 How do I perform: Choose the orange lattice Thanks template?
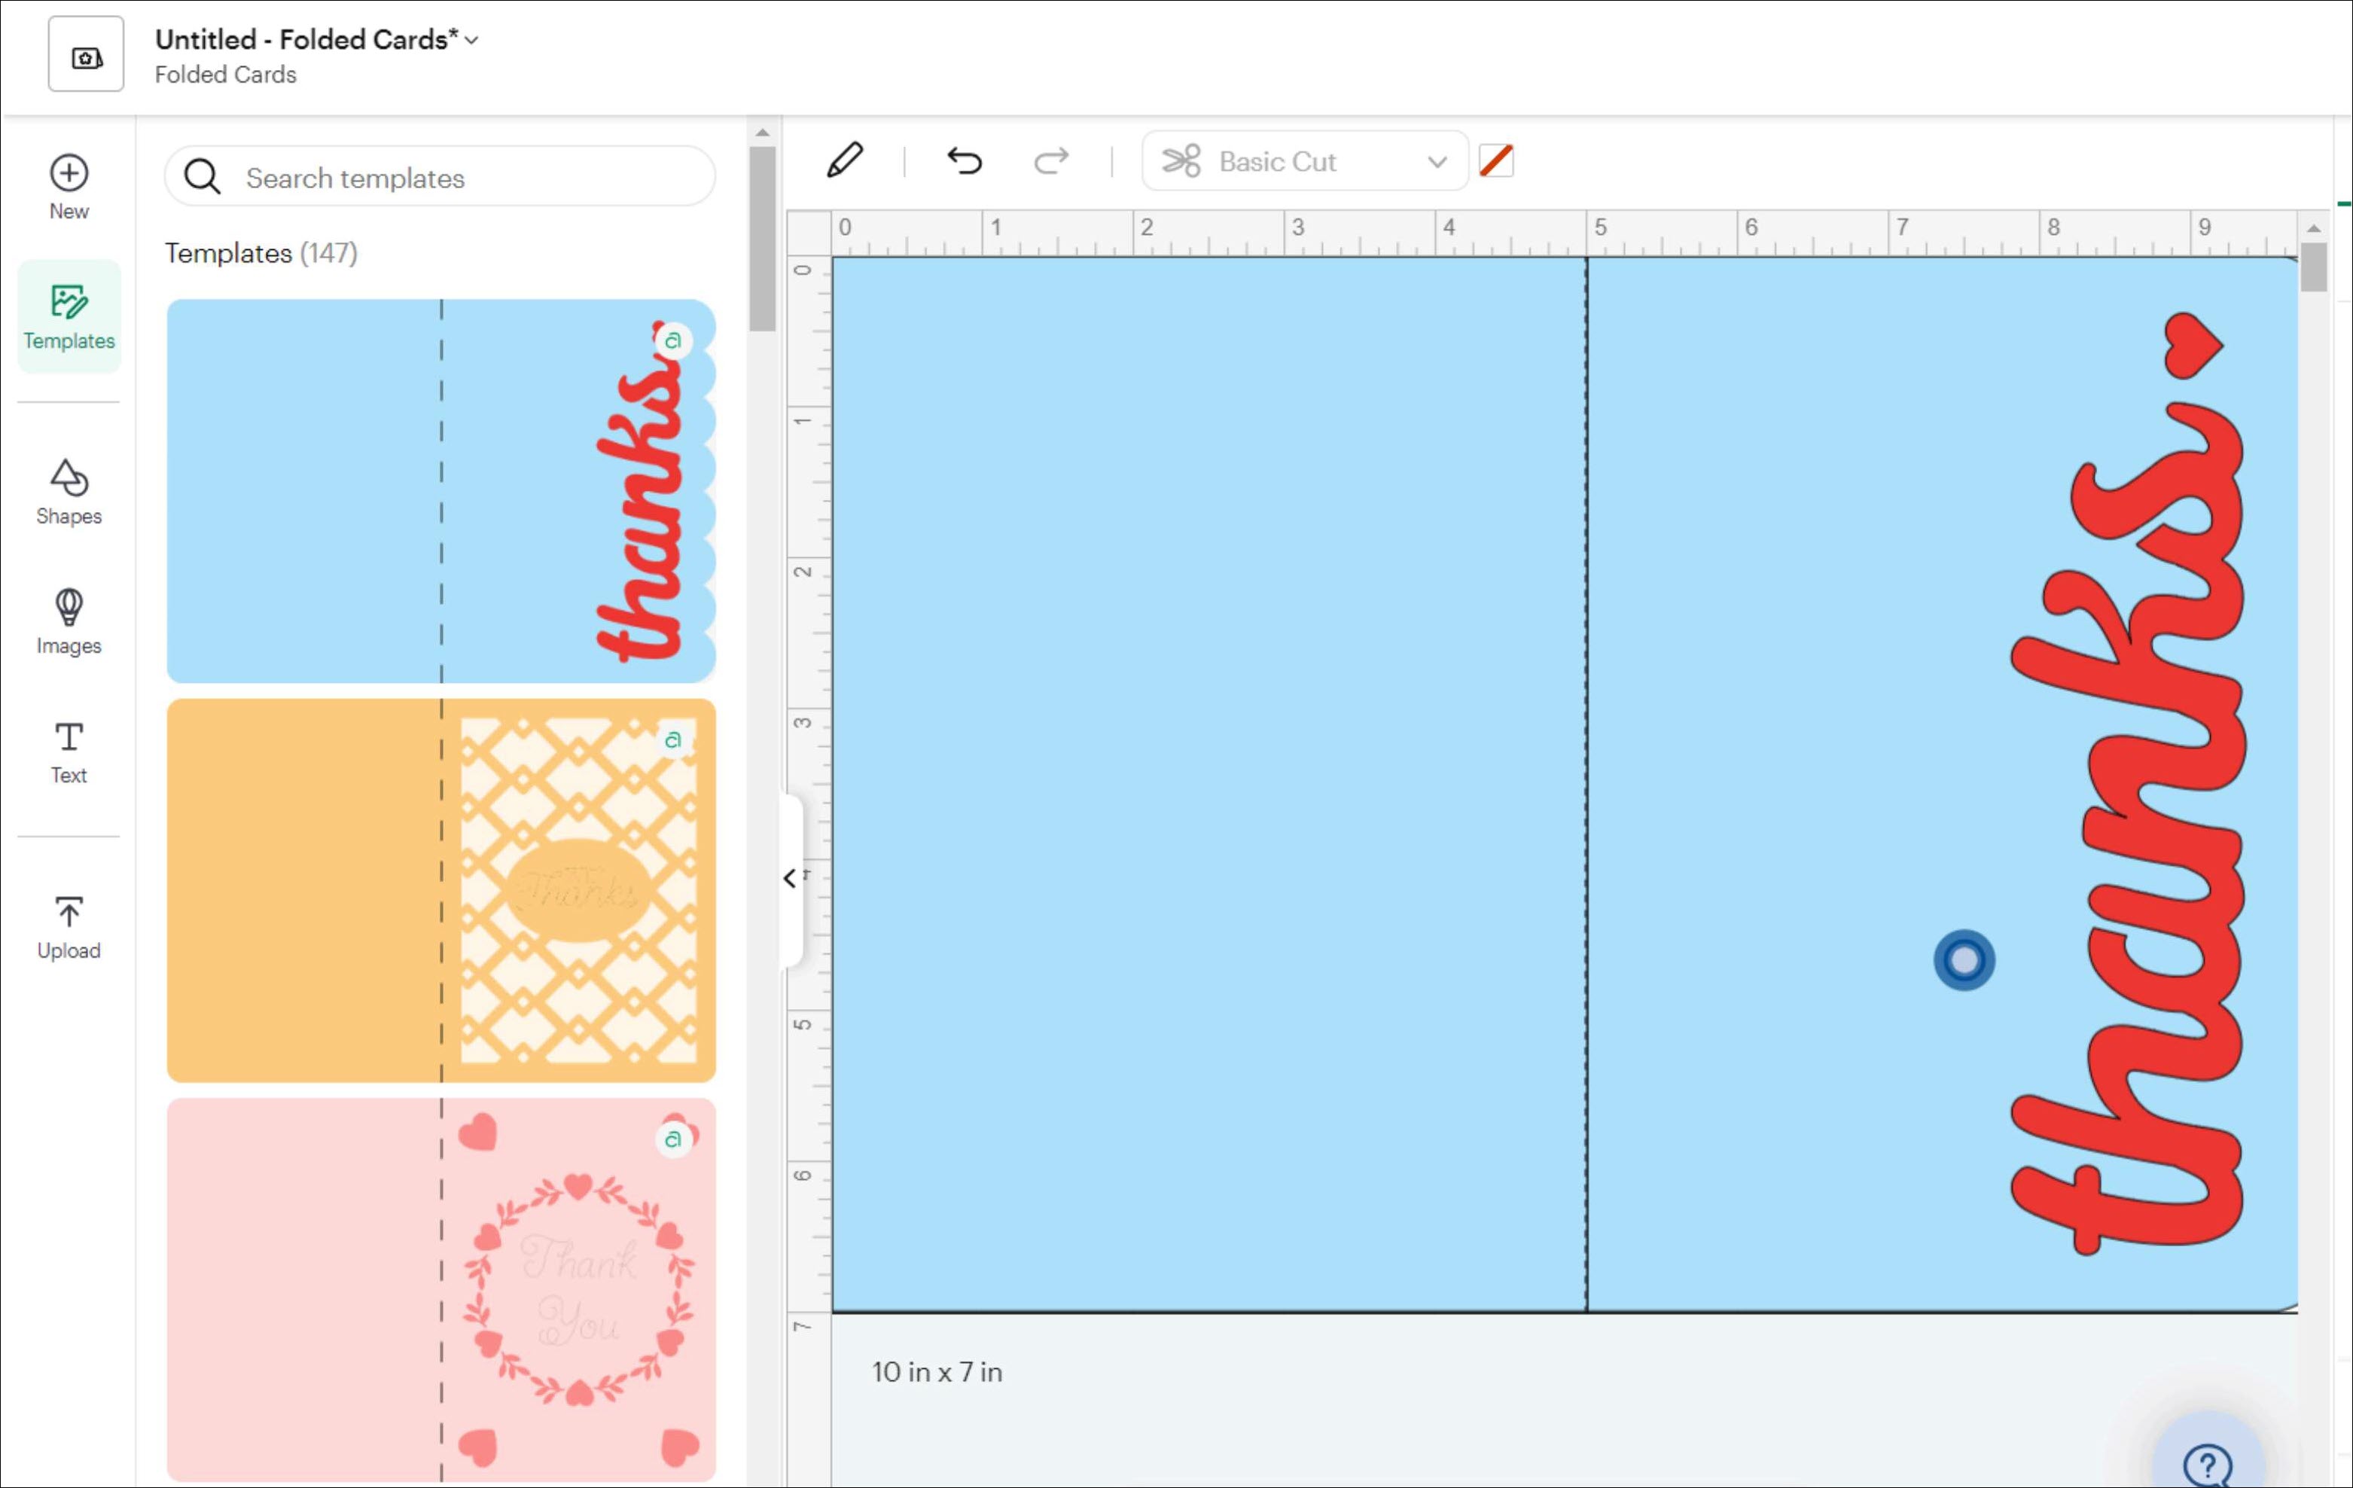tap(440, 890)
